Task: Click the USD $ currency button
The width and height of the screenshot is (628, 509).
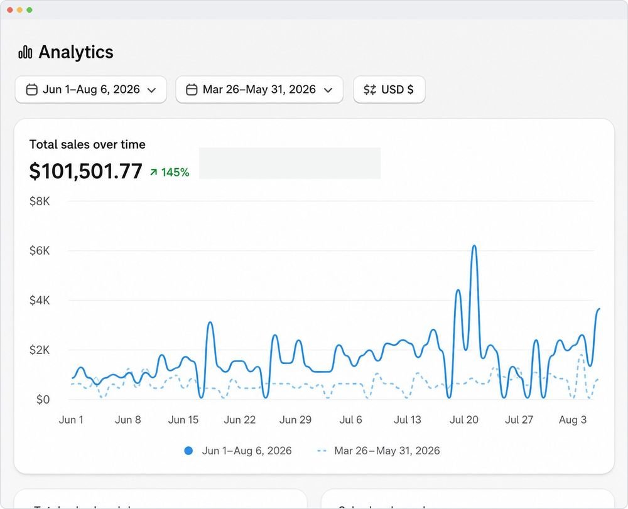Action: pyautogui.click(x=389, y=90)
